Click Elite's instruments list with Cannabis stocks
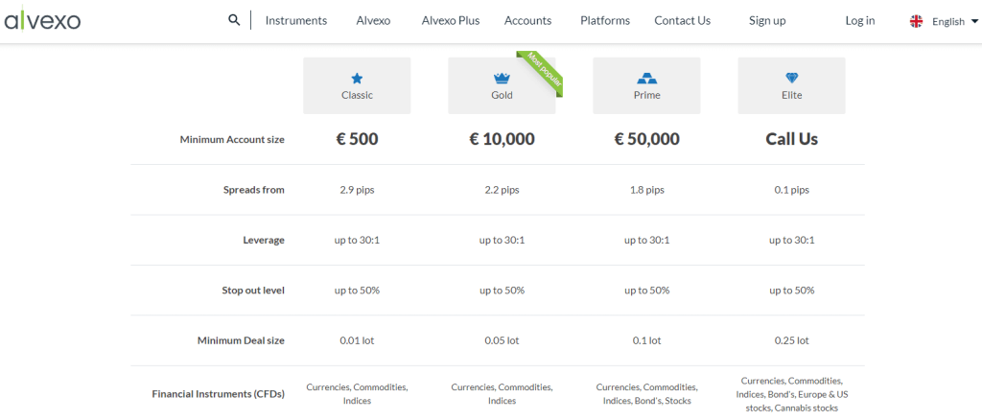The height and width of the screenshot is (420, 982). 791,394
